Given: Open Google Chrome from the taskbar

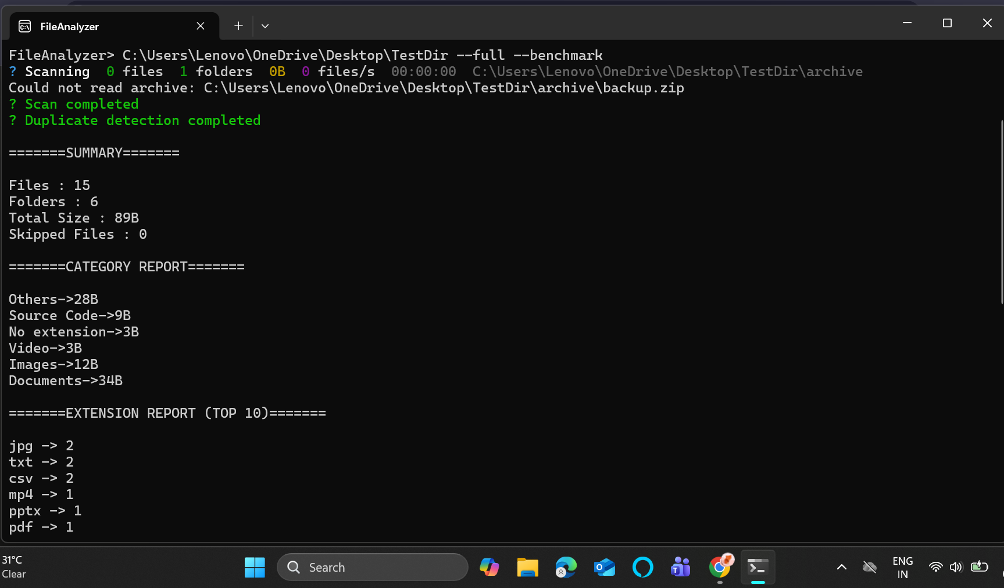Looking at the screenshot, I should 720,567.
